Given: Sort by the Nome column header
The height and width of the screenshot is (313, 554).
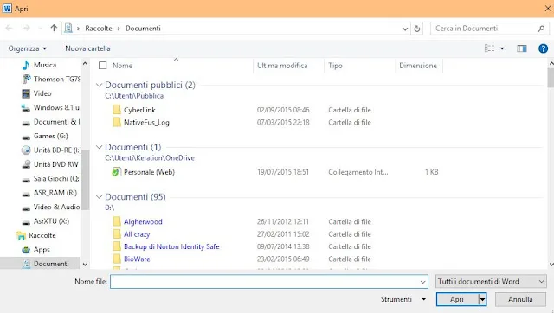Looking at the screenshot, I should (x=122, y=66).
